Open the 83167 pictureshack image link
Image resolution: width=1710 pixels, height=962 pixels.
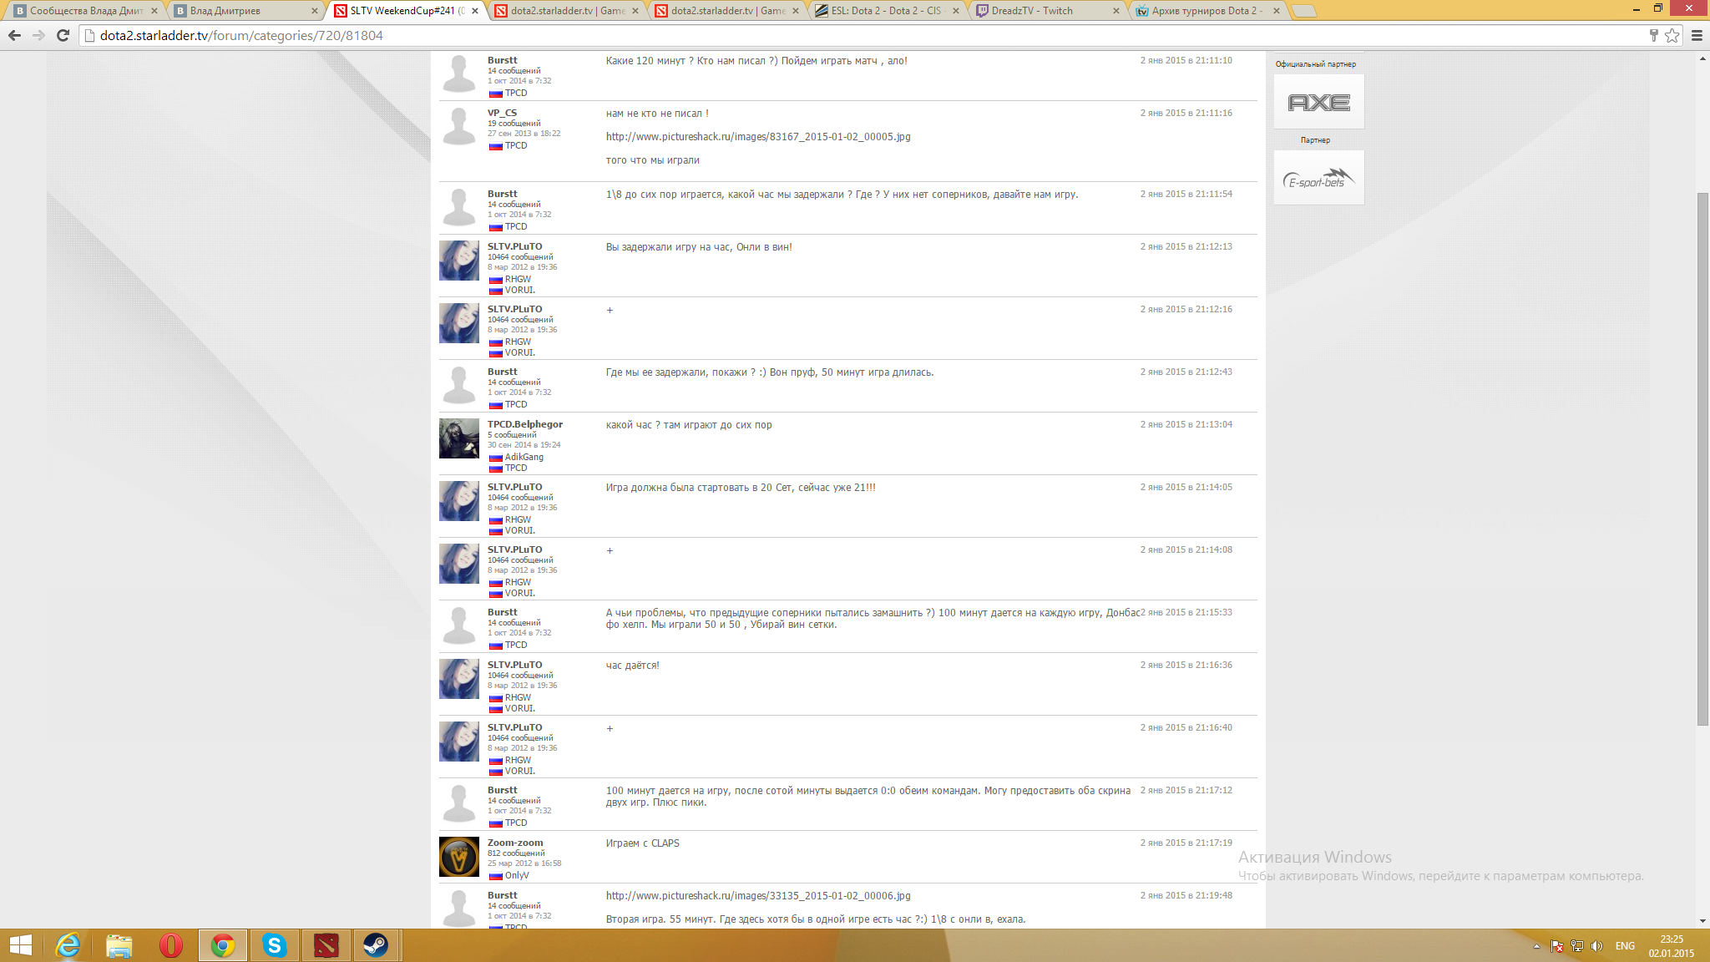coord(757,137)
